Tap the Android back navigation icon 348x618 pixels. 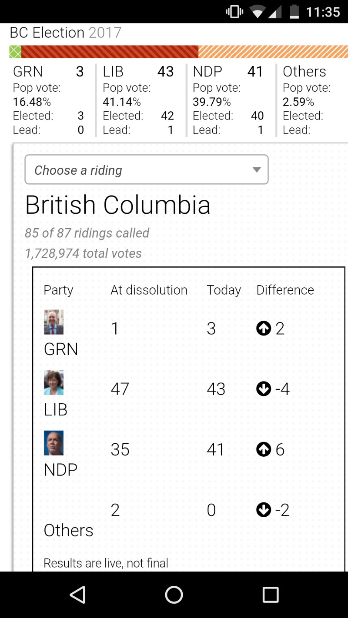tap(77, 595)
